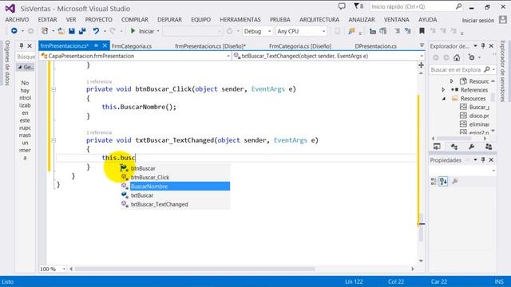Open the tab overflow list dropdown

(x=422, y=45)
